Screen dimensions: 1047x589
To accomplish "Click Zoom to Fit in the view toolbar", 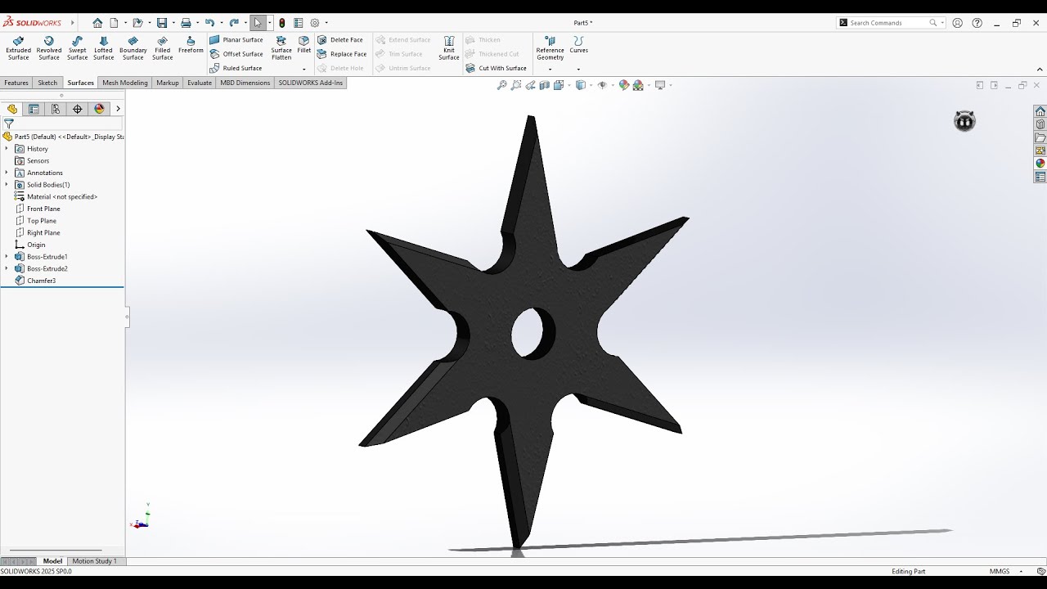I will (501, 85).
